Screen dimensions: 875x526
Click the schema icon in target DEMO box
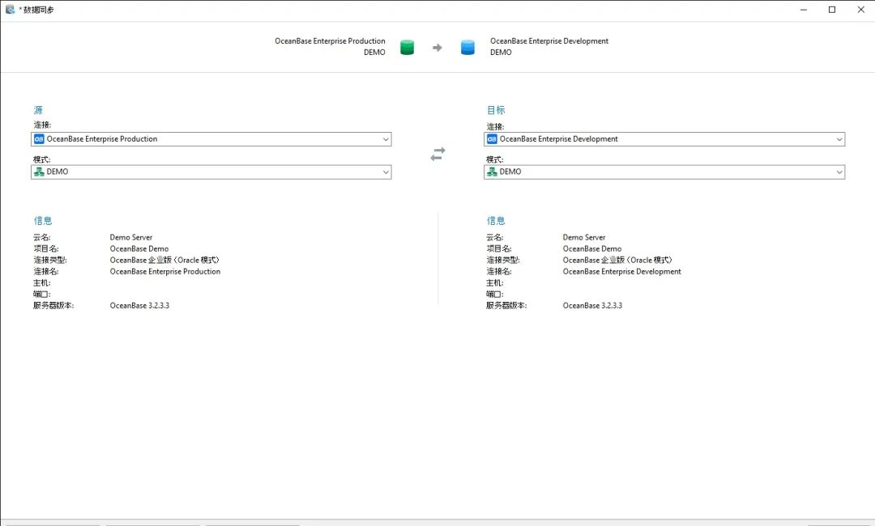pyautogui.click(x=492, y=172)
